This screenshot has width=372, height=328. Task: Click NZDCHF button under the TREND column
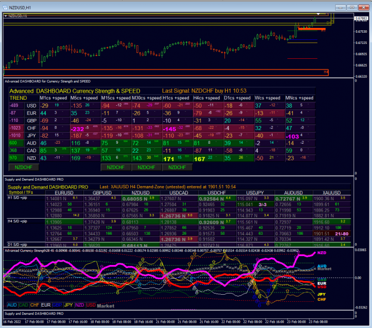coord(23,167)
